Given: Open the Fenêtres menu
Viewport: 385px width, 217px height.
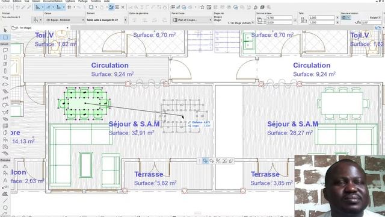Looking at the screenshot, I should click(x=96, y=1).
